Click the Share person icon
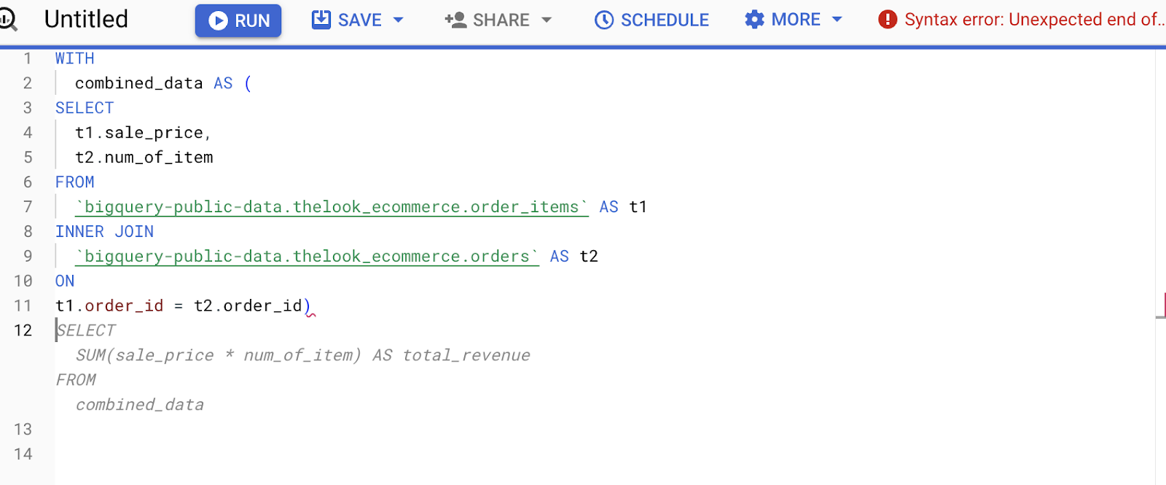The image size is (1166, 485). 455,20
